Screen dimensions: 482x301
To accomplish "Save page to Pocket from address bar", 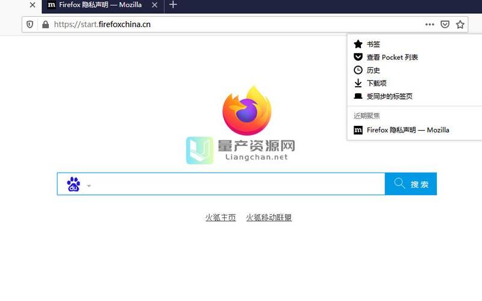I will (x=445, y=25).
